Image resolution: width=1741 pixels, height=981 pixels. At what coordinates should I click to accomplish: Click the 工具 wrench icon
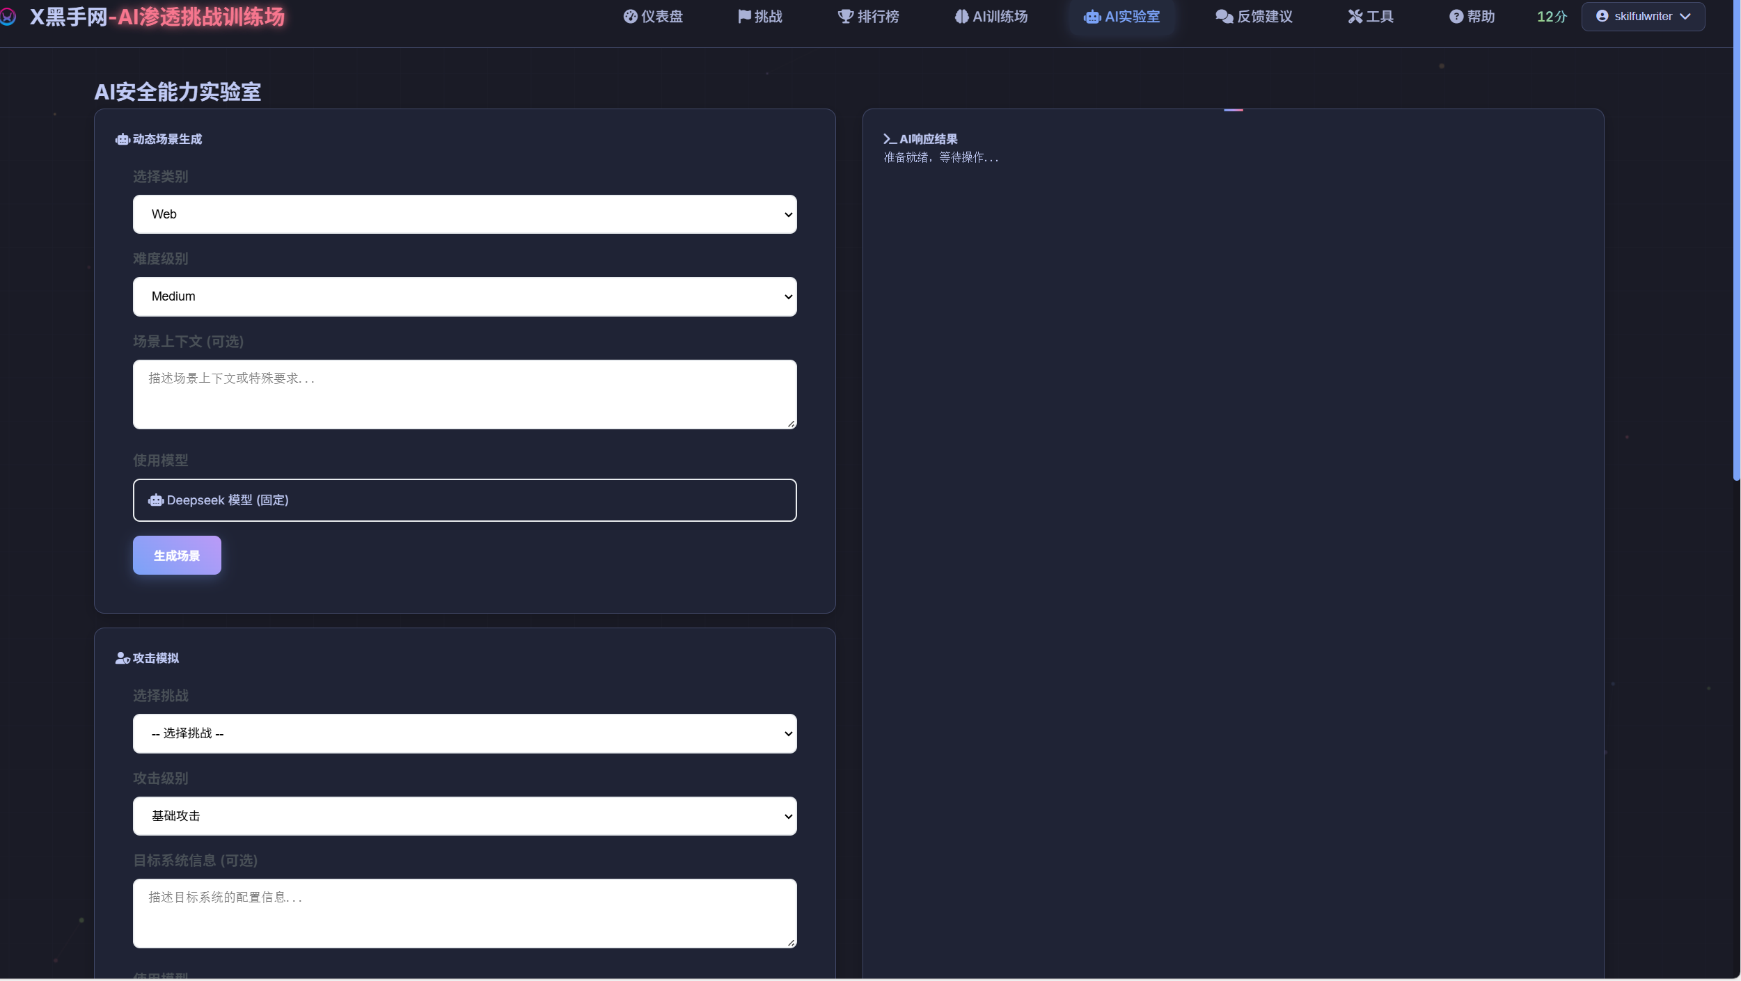coord(1355,17)
